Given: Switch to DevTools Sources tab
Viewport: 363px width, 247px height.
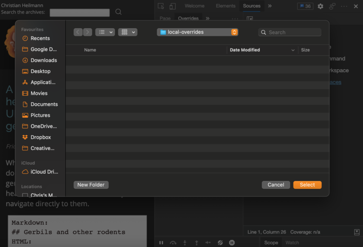Looking at the screenshot, I should point(251,6).
